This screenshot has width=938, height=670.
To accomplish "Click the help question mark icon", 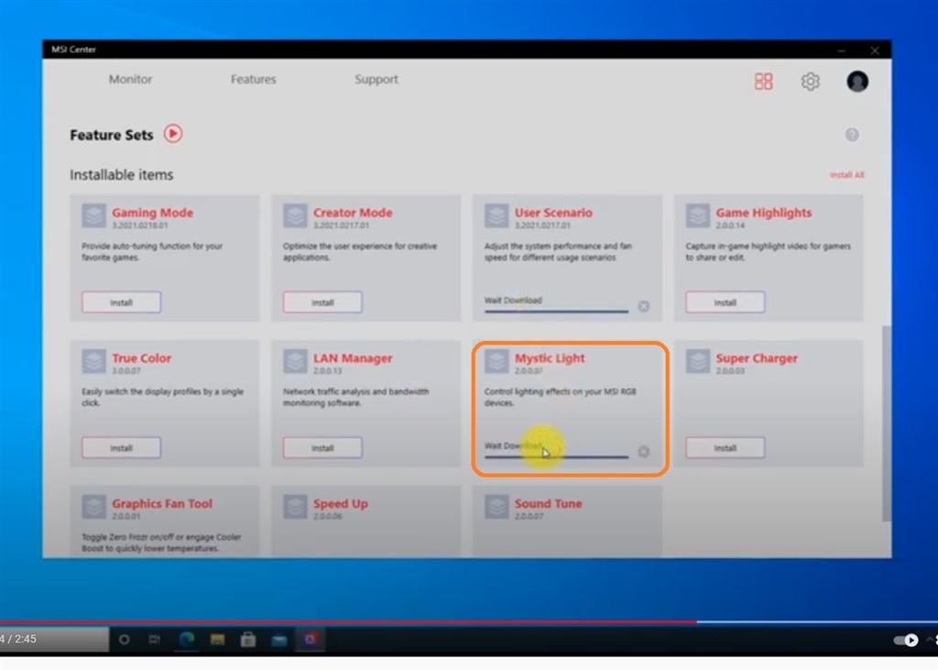I will (852, 135).
